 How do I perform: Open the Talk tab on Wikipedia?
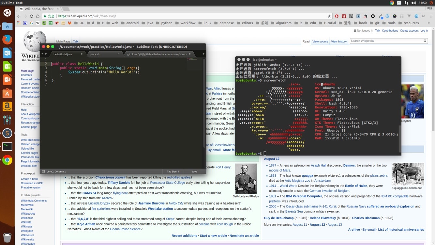76,41
